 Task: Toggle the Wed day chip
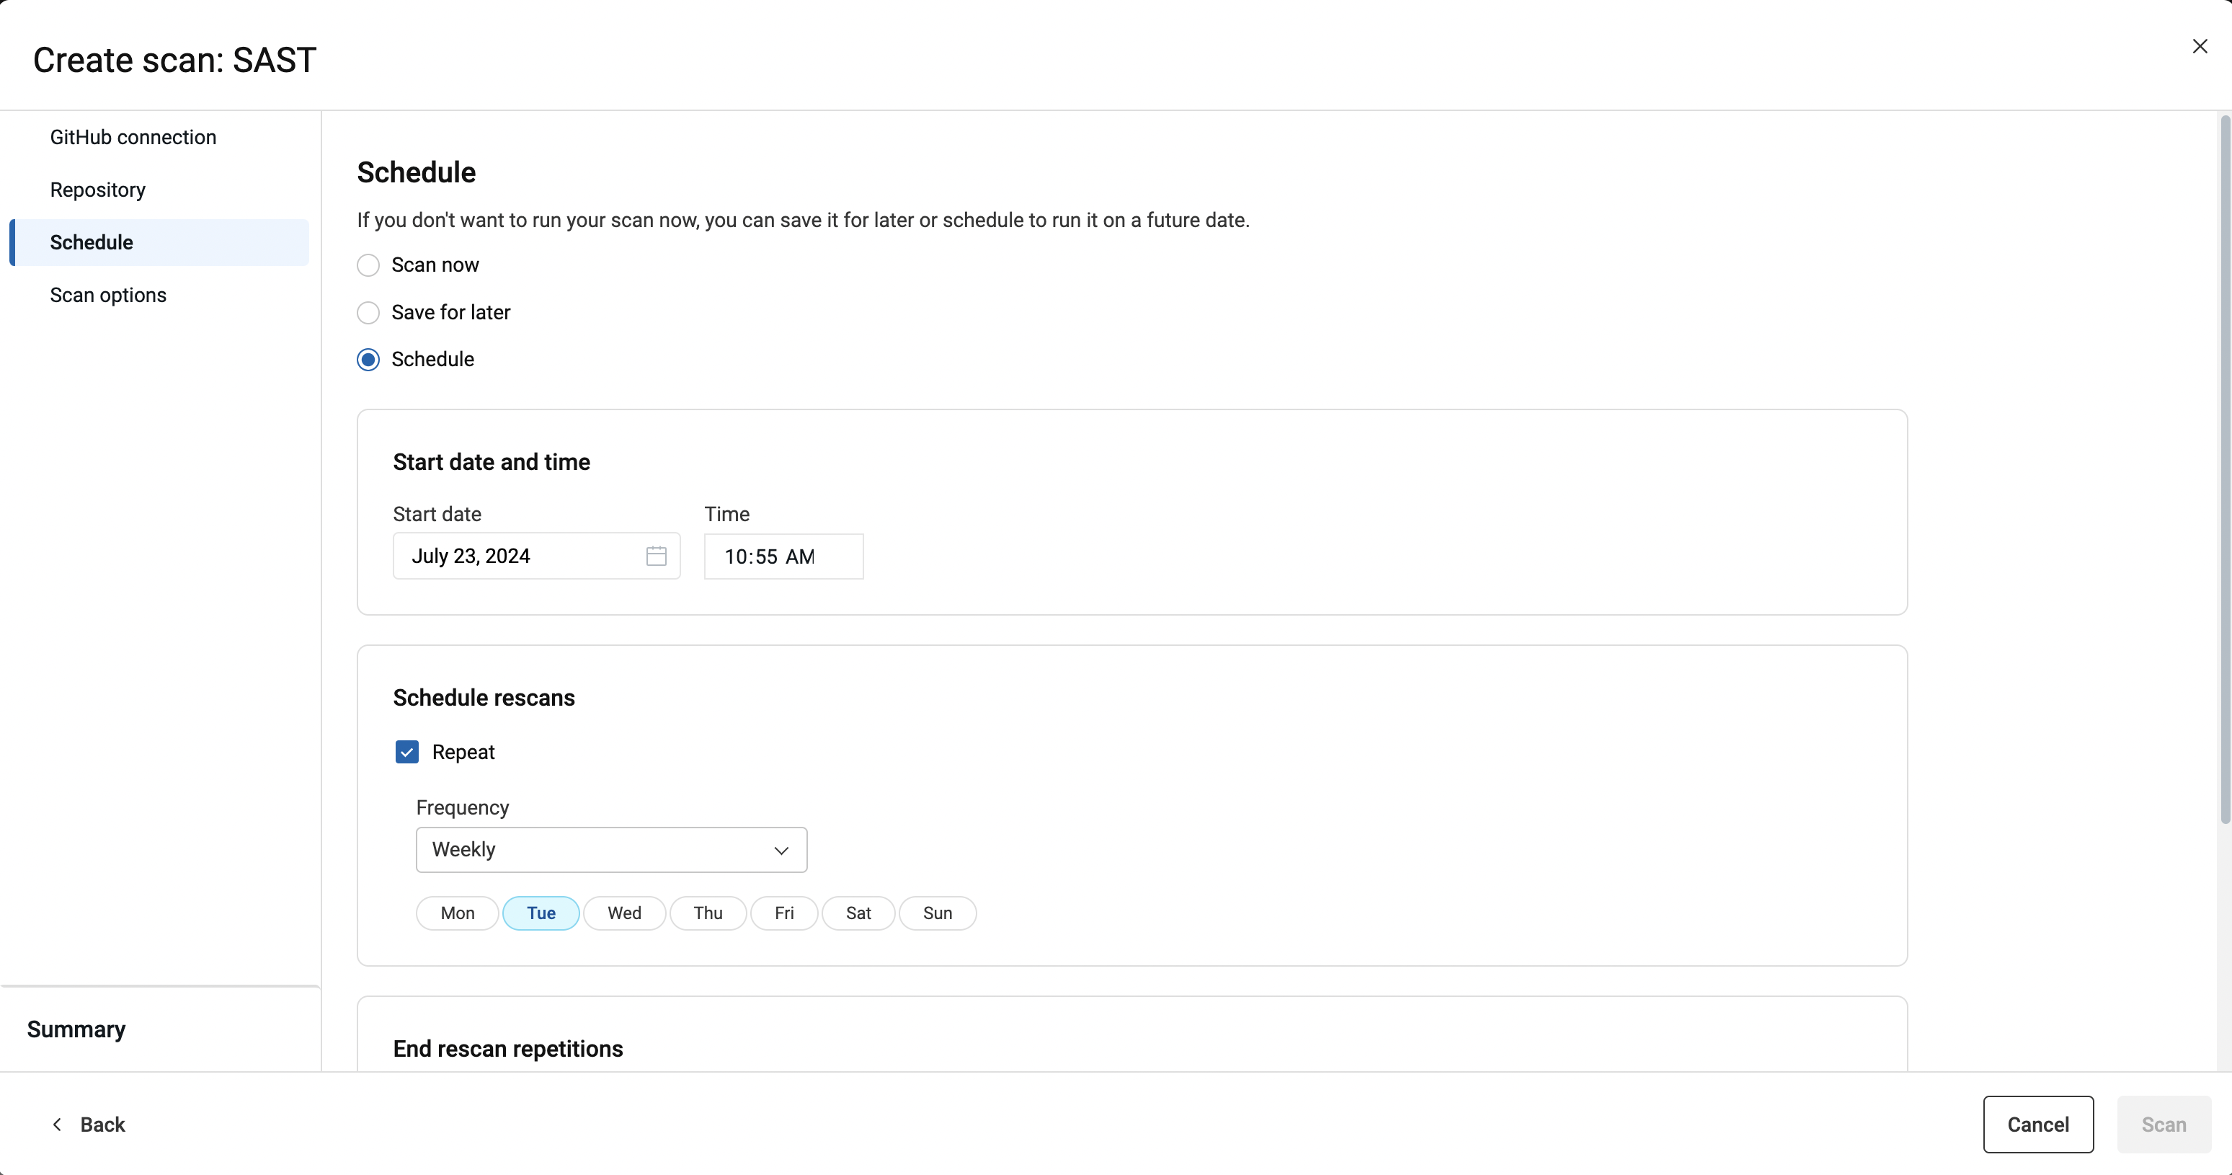click(624, 913)
